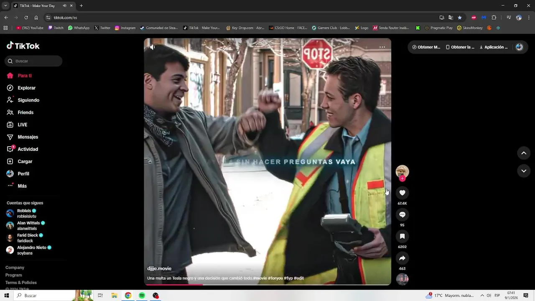This screenshot has width=535, height=301.
Task: Open Actividad notifications
Action: 23,149
